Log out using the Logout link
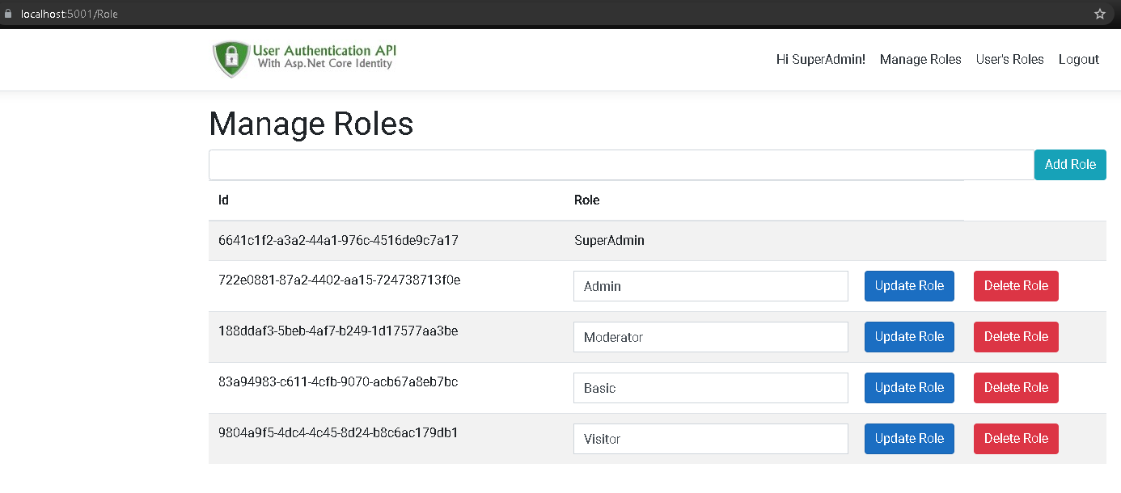The width and height of the screenshot is (1121, 493). (1078, 59)
